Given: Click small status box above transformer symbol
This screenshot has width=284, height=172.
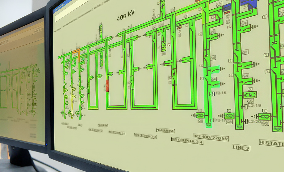Looking at the screenshot, I should pos(250,89).
